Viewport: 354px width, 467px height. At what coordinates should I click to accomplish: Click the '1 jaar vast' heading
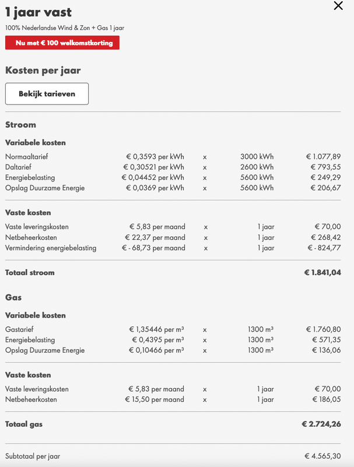click(x=38, y=13)
